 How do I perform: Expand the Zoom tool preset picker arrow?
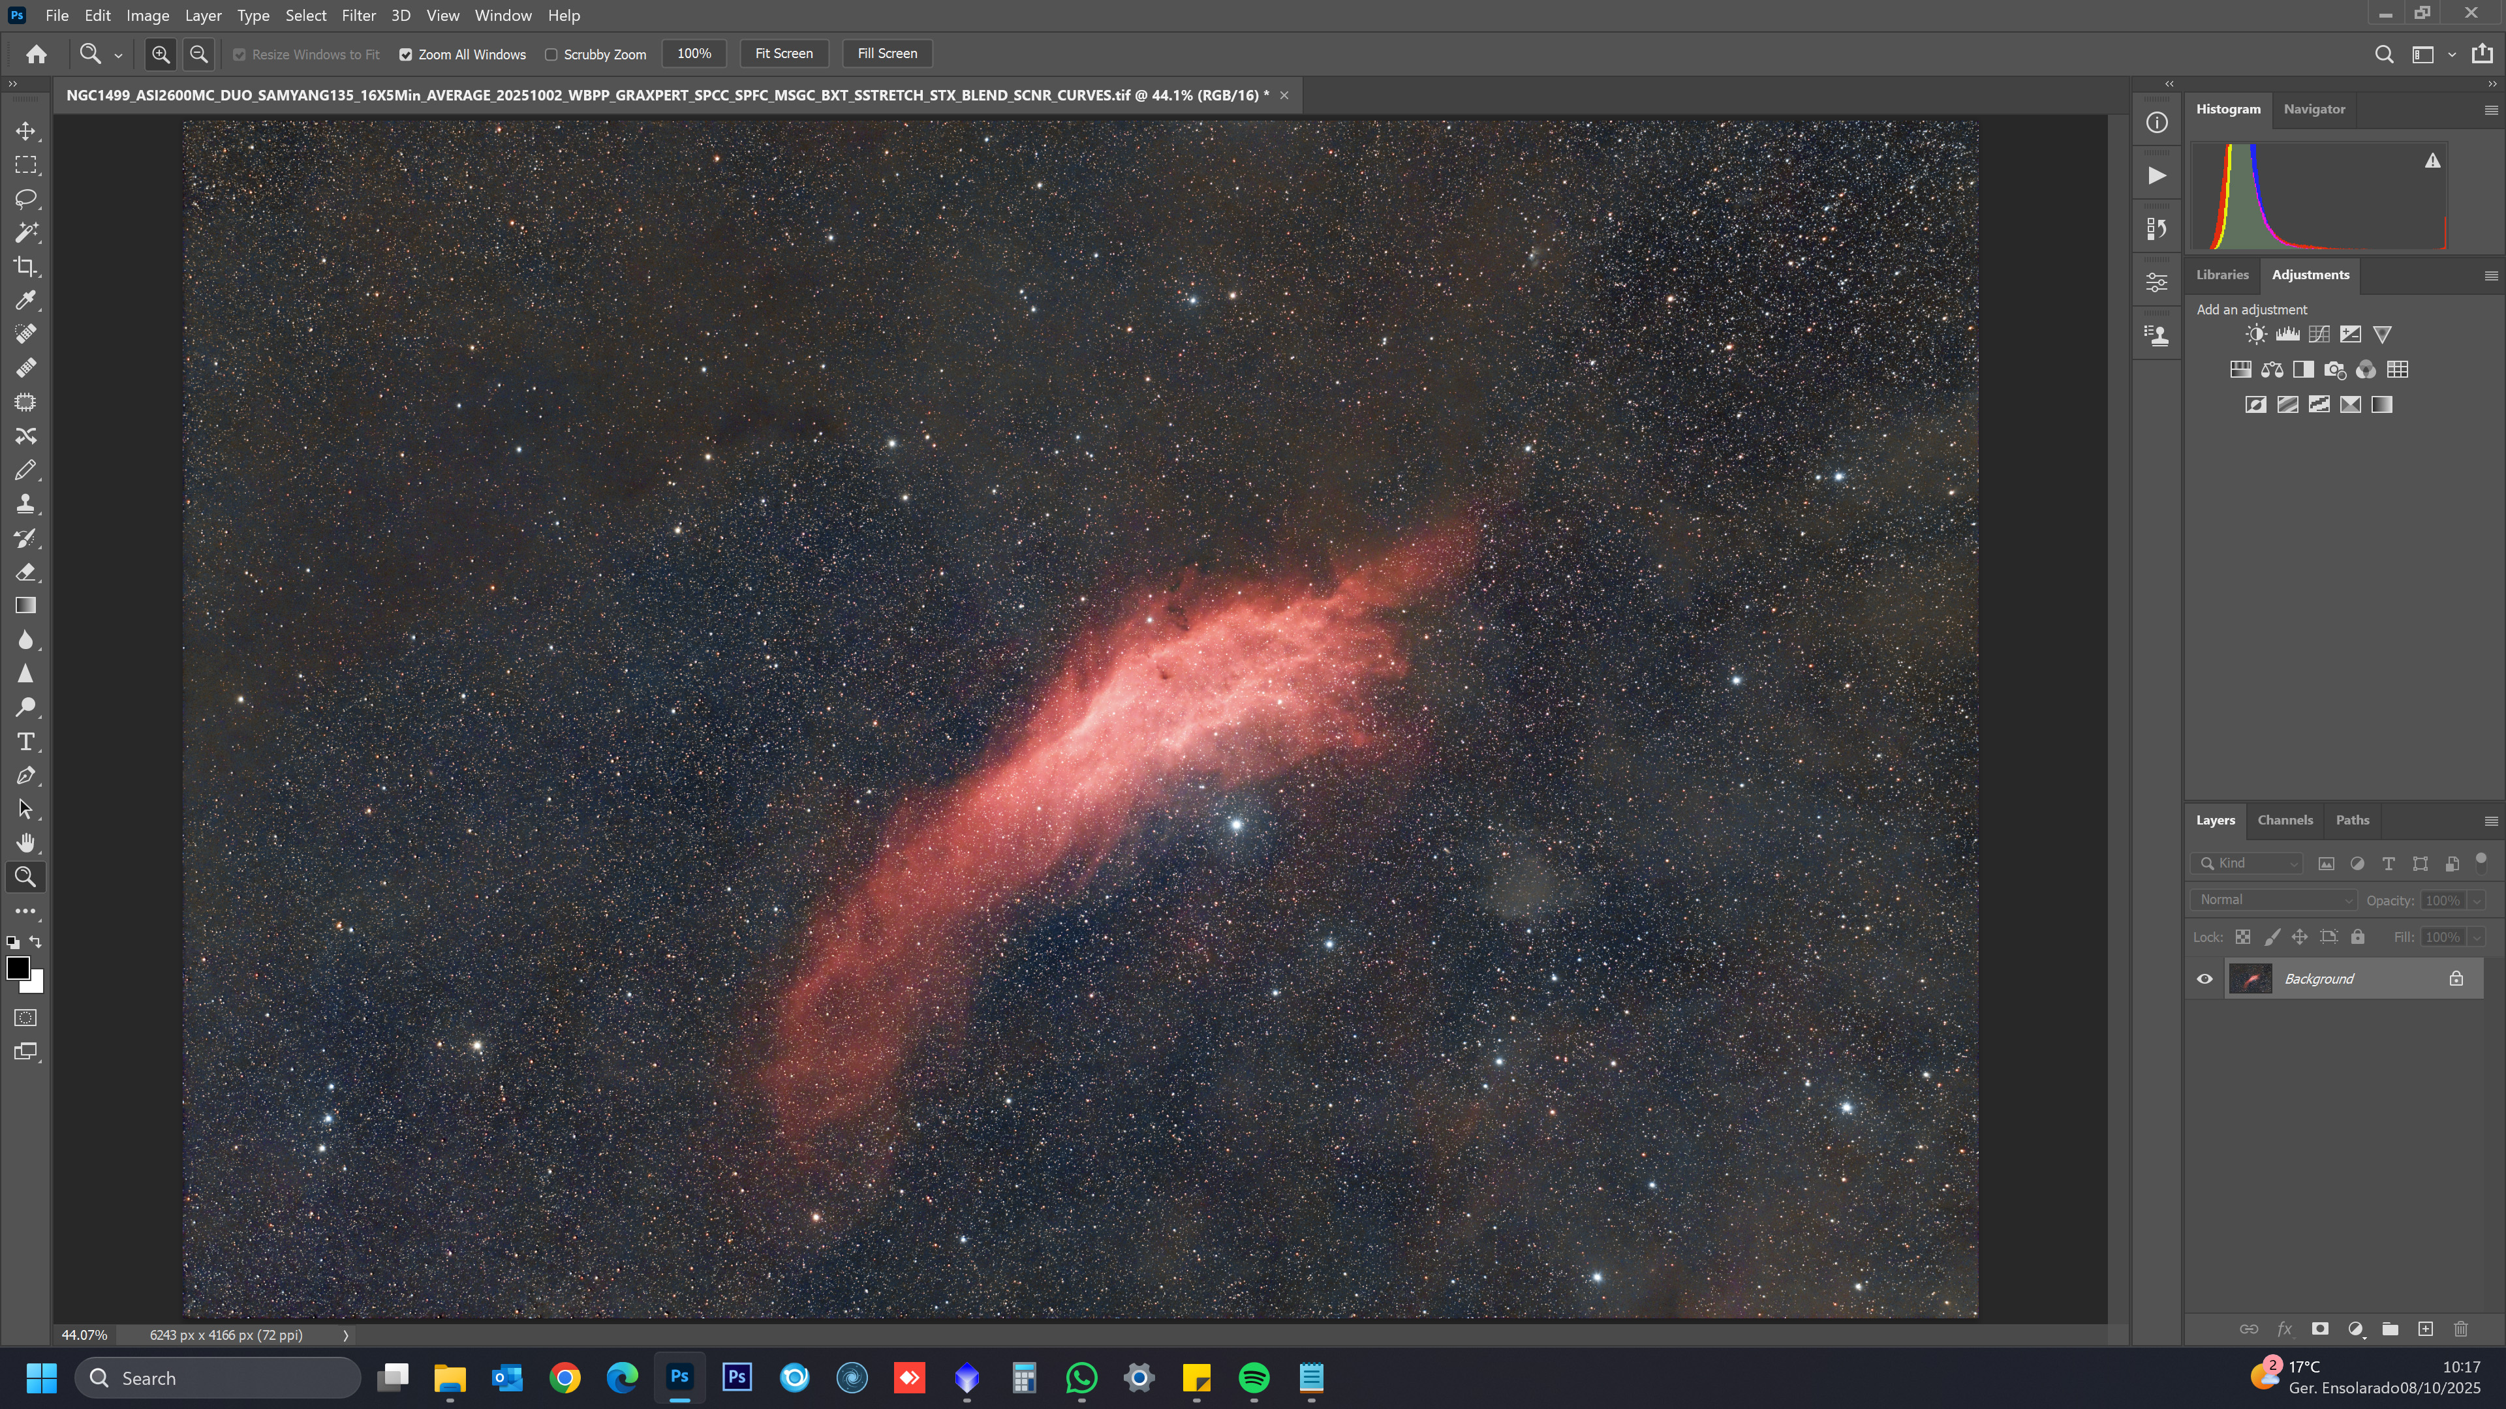pos(119,55)
